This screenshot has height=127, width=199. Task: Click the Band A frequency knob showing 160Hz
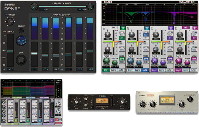(108, 34)
